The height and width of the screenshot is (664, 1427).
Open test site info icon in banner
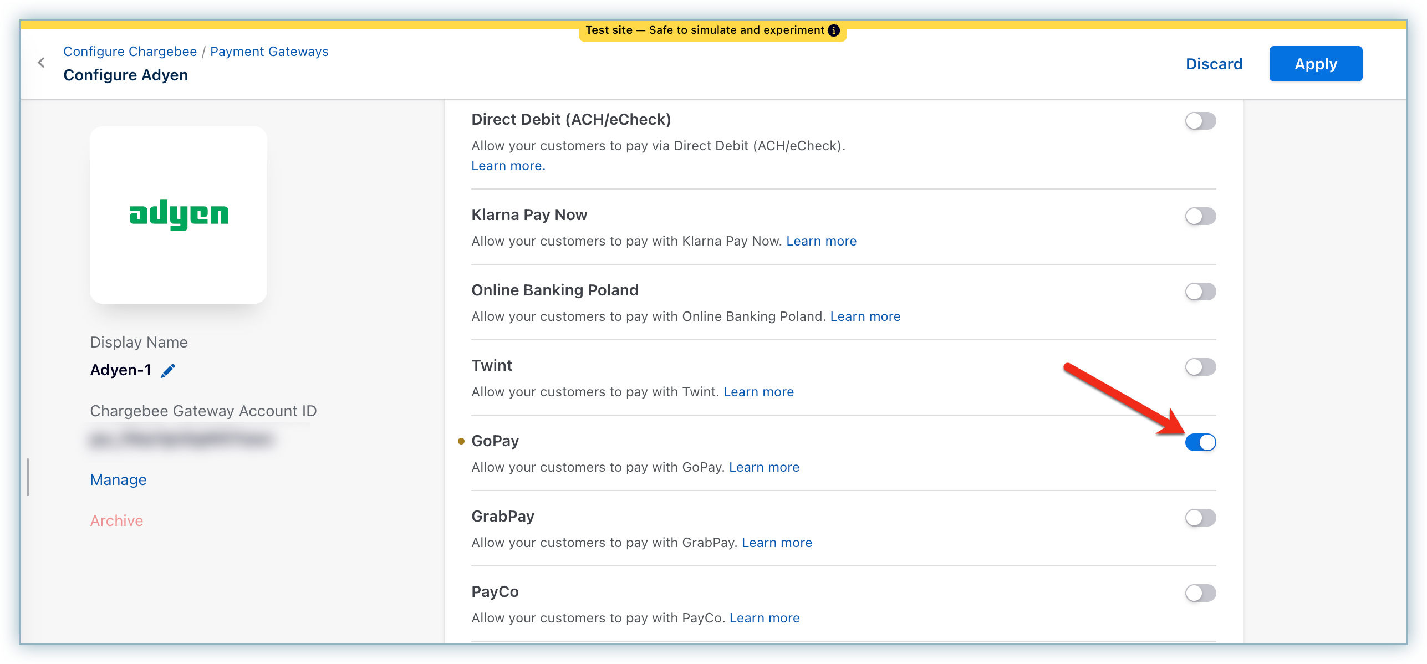[x=834, y=30]
